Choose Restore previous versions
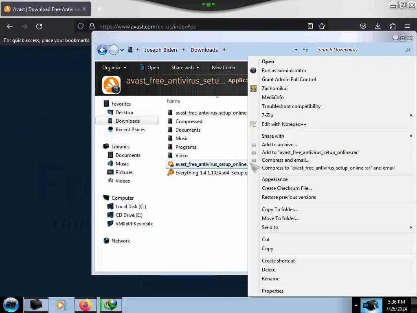417x313 pixels. click(x=289, y=197)
